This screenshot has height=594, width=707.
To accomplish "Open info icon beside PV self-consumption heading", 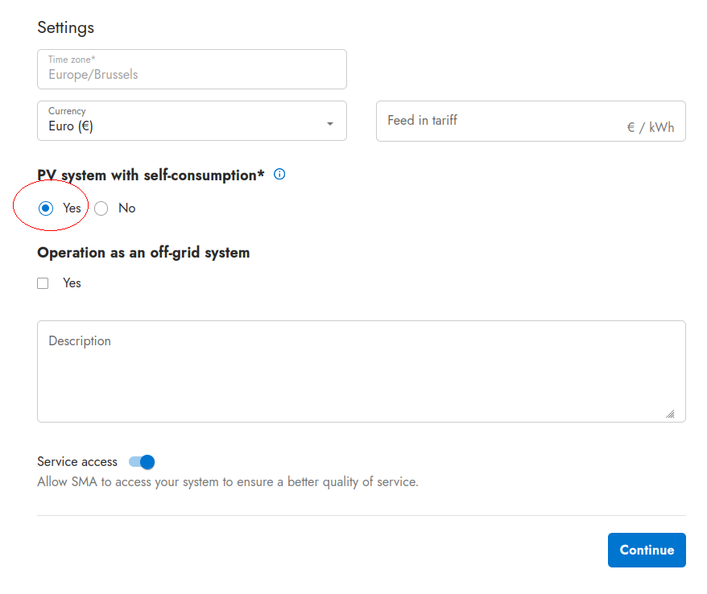I will click(279, 174).
